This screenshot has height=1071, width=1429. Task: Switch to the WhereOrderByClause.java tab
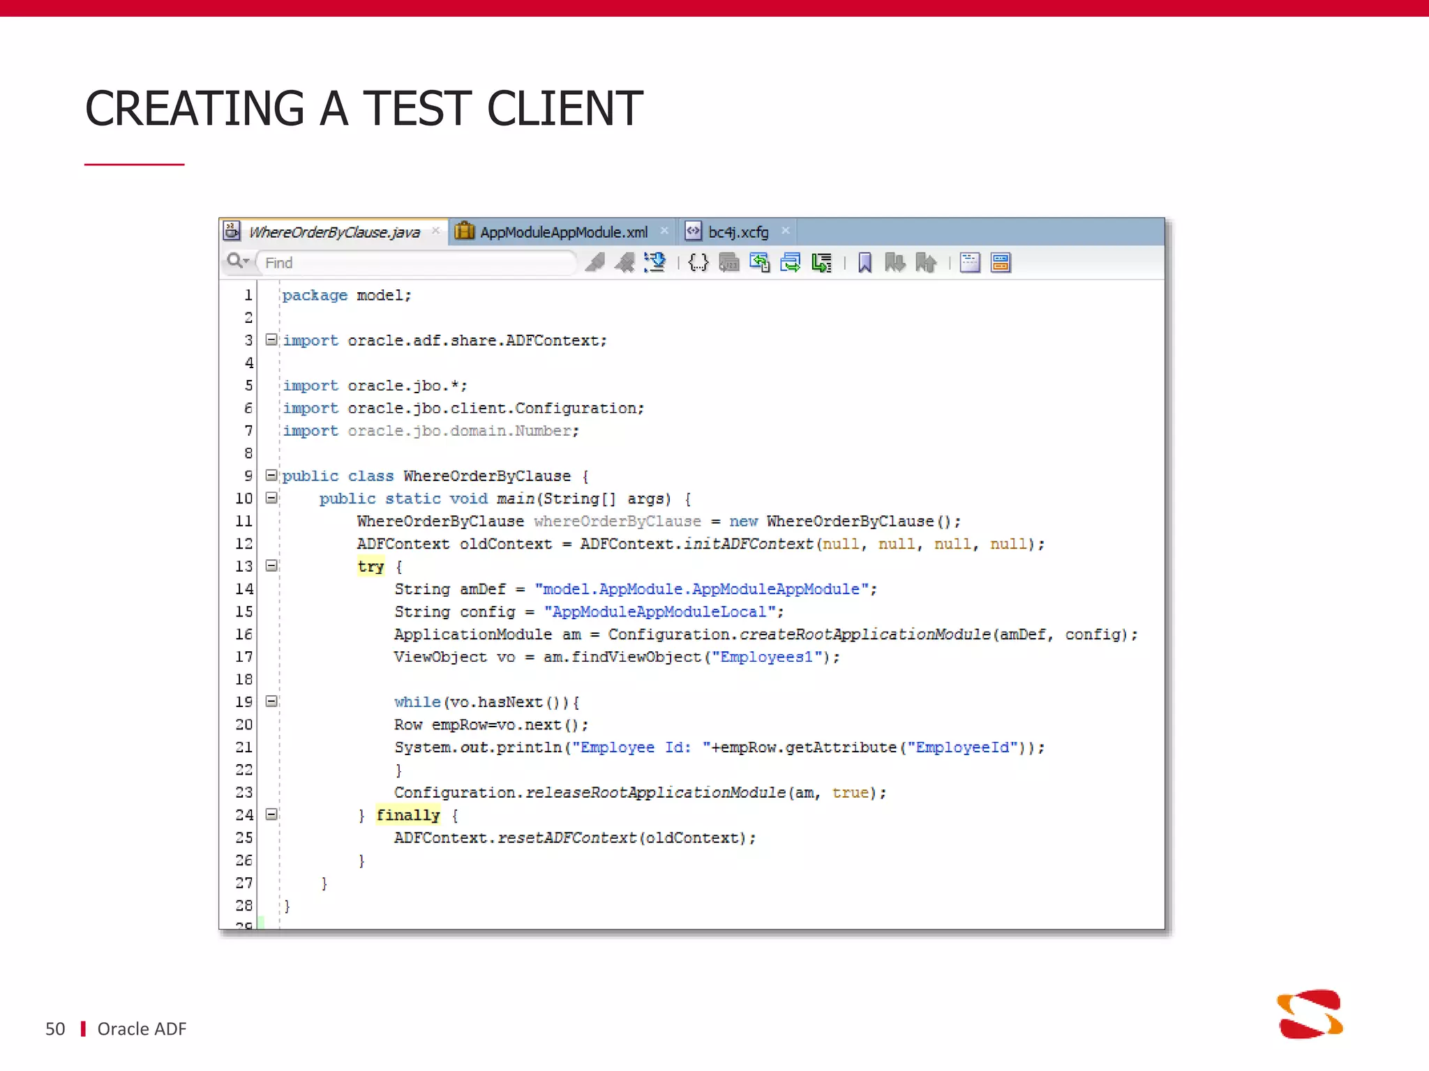click(x=334, y=232)
